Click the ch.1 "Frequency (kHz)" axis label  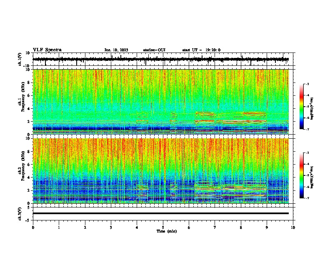(22, 97)
